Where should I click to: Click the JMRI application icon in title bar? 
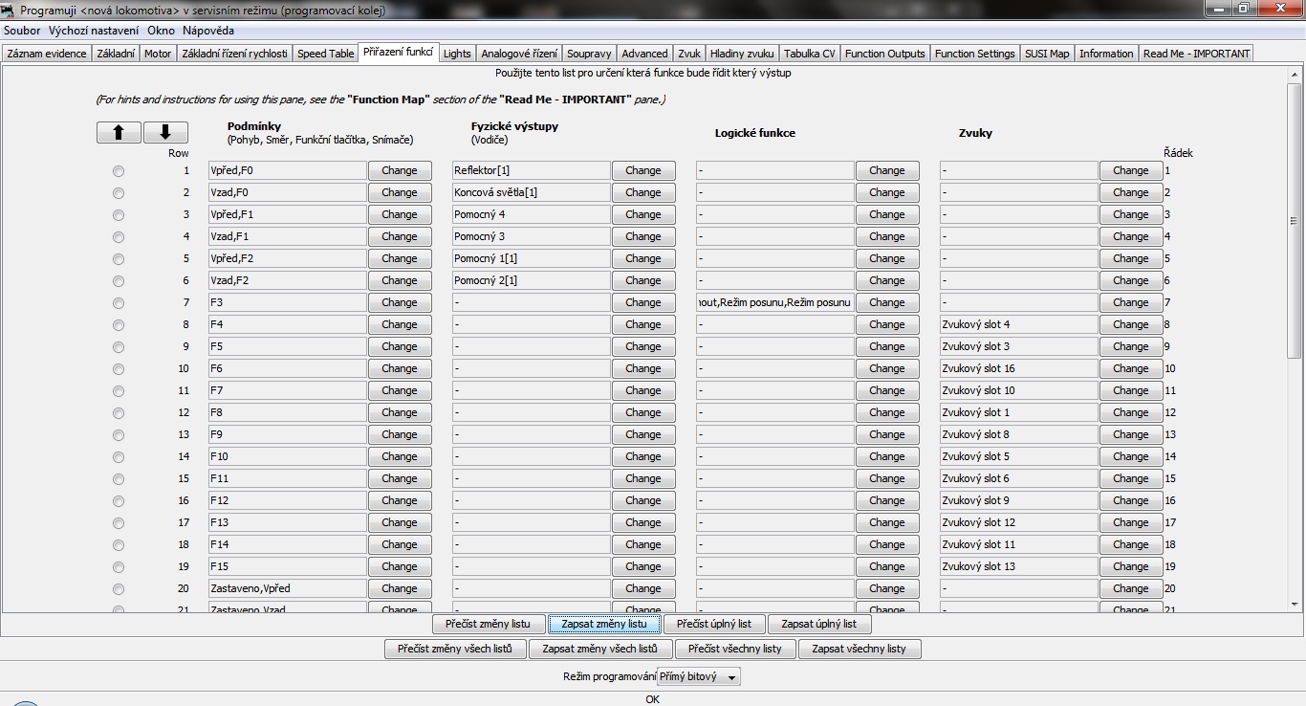9,9
